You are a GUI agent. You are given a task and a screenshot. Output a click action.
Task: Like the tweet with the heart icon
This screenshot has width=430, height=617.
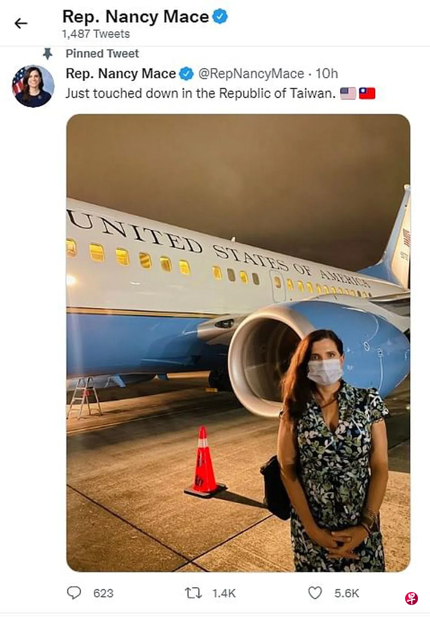[315, 593]
